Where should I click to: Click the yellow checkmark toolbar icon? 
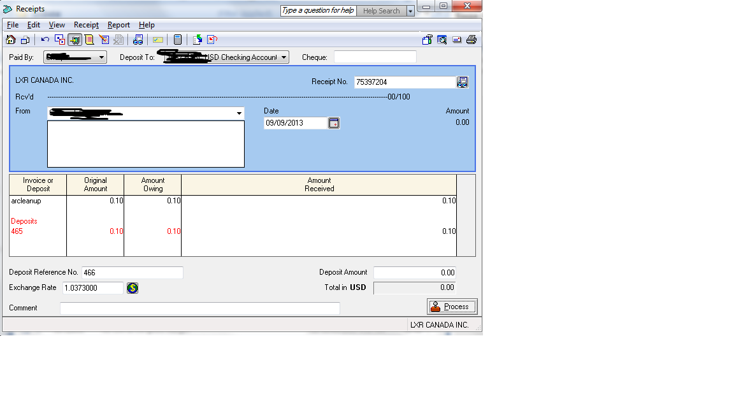click(158, 40)
